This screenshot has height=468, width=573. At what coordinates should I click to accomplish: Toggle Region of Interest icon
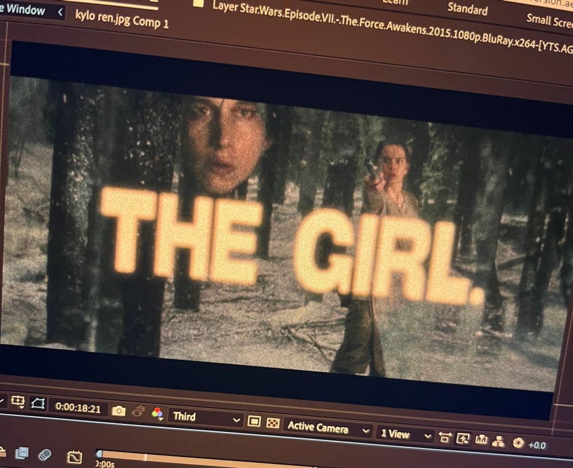click(x=254, y=421)
